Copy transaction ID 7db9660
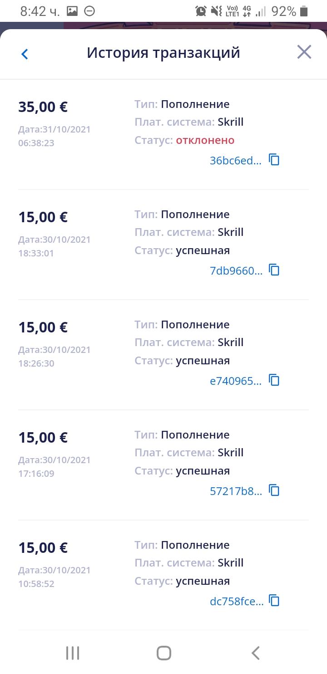The width and height of the screenshot is (327, 674). (x=274, y=270)
